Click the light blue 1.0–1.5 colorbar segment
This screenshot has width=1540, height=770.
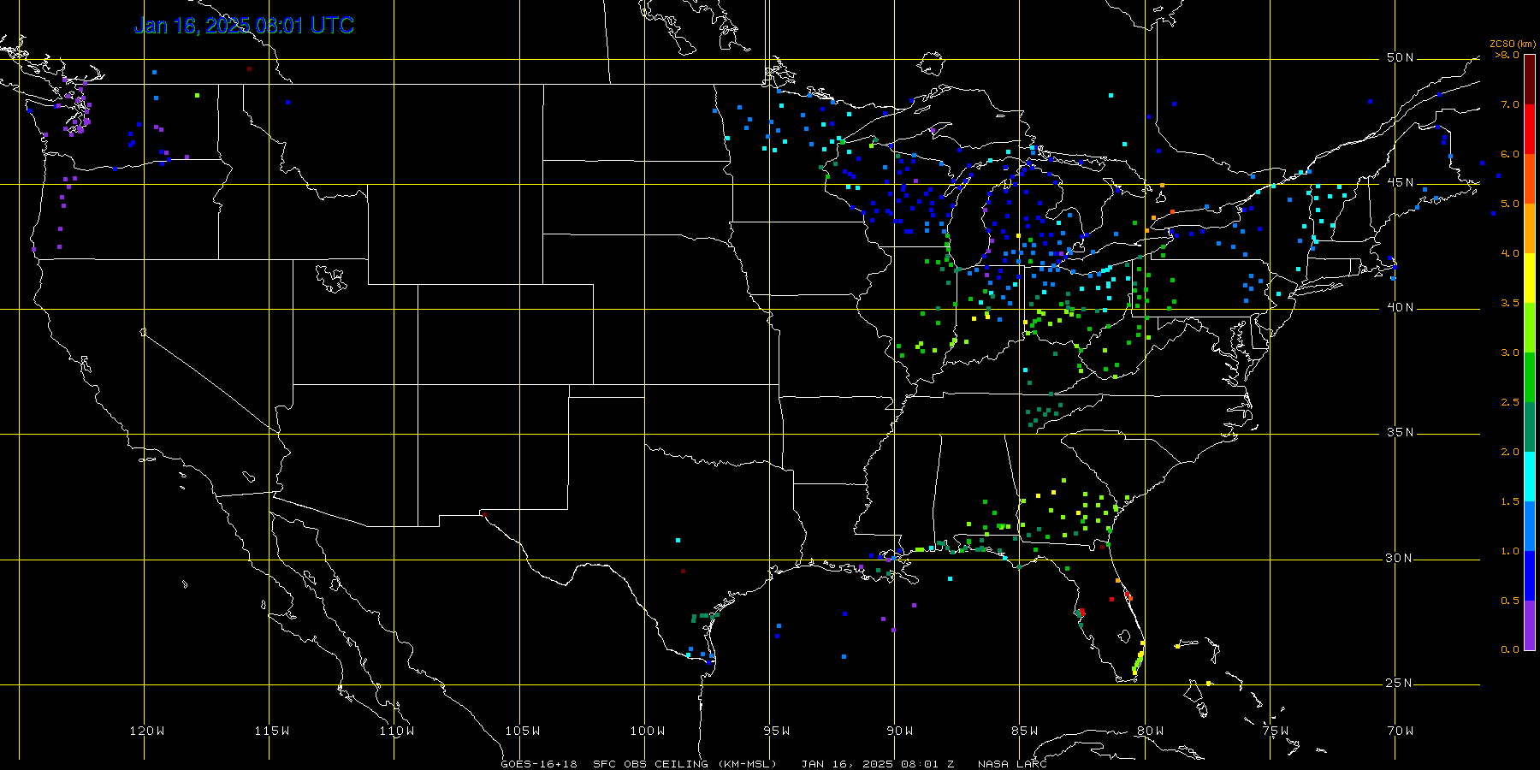(1529, 526)
